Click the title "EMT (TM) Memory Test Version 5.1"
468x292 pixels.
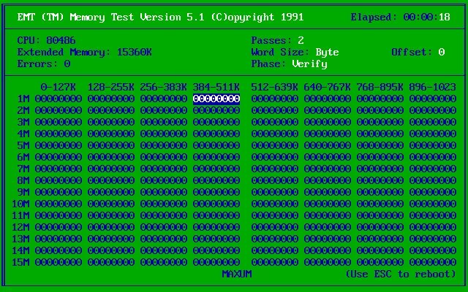[x=111, y=17]
